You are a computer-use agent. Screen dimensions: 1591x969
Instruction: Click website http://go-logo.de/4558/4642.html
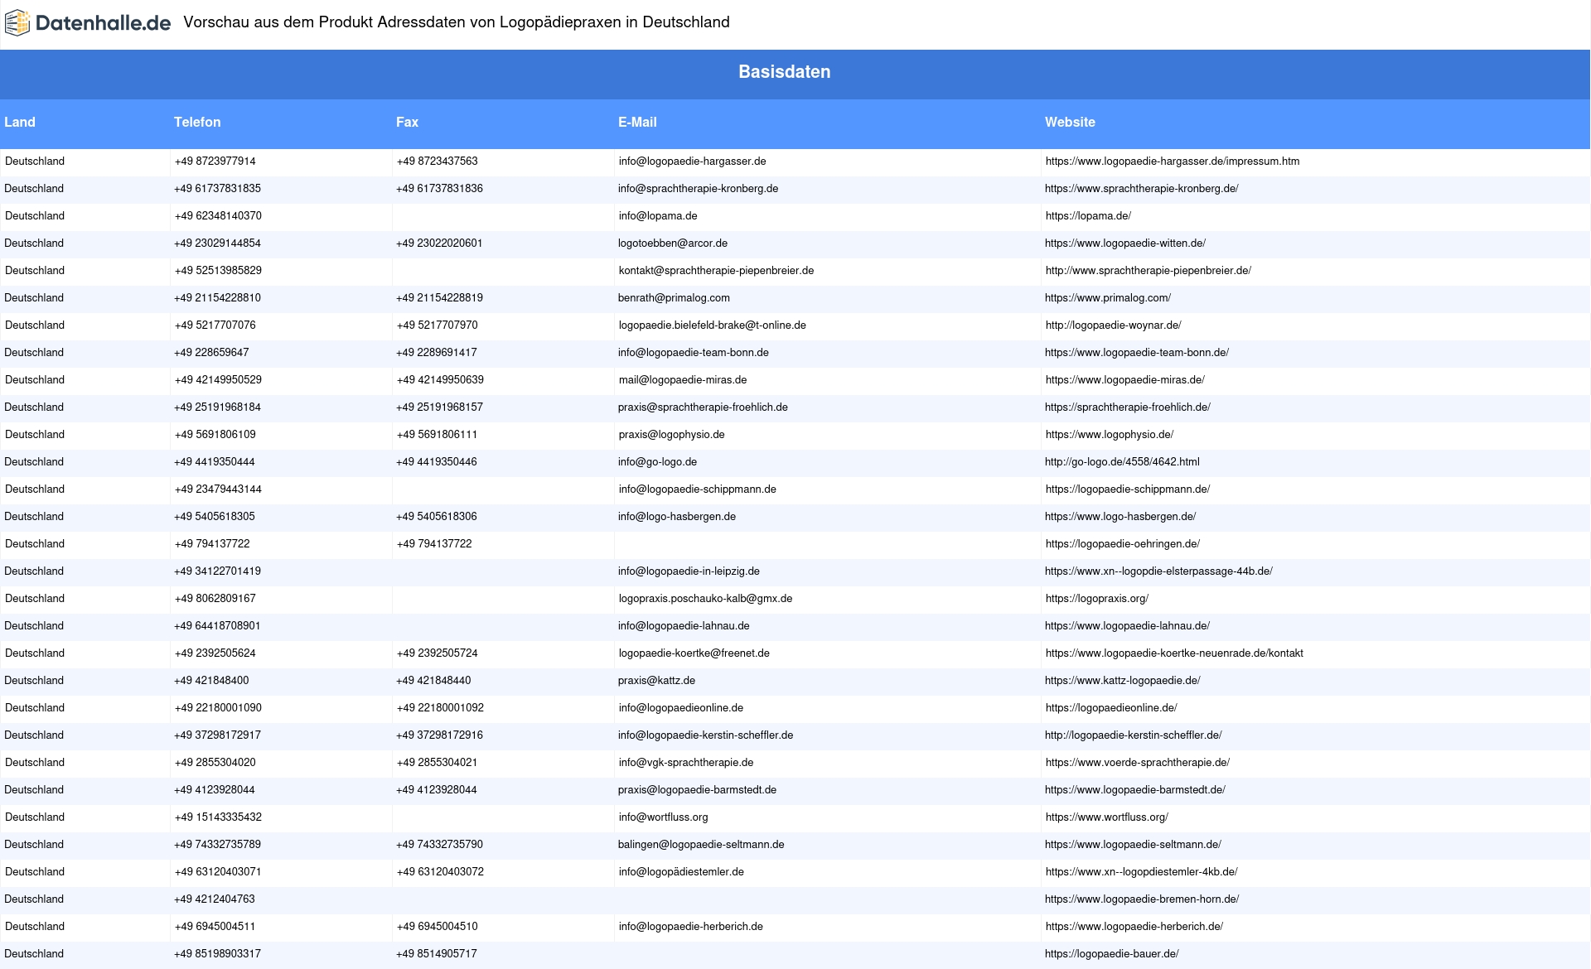(1122, 462)
